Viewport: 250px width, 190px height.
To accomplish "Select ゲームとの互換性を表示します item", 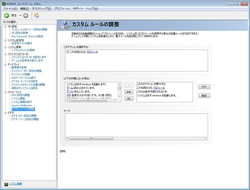I will tap(27, 60).
